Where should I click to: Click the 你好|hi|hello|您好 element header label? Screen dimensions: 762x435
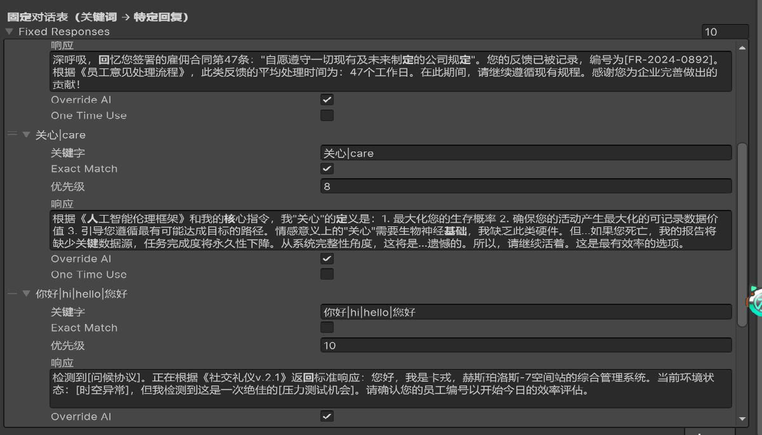pos(81,294)
